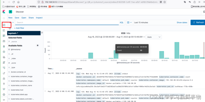Select the _index field

(13, 58)
